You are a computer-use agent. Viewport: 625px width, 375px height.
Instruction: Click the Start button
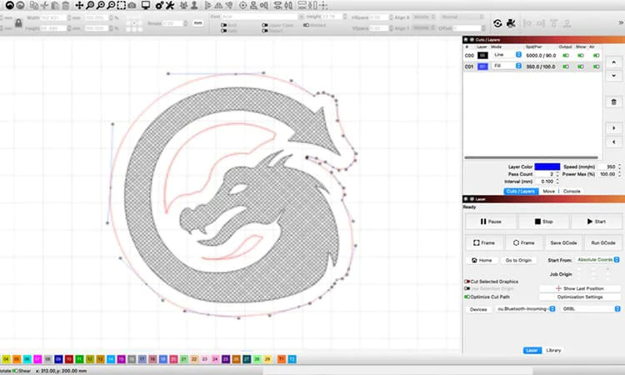[x=597, y=221]
